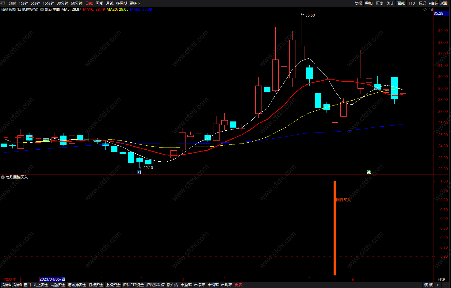This screenshot has width=451, height=288.
Task: Show the 两融资金 indicator
Action: pyautogui.click(x=58, y=285)
